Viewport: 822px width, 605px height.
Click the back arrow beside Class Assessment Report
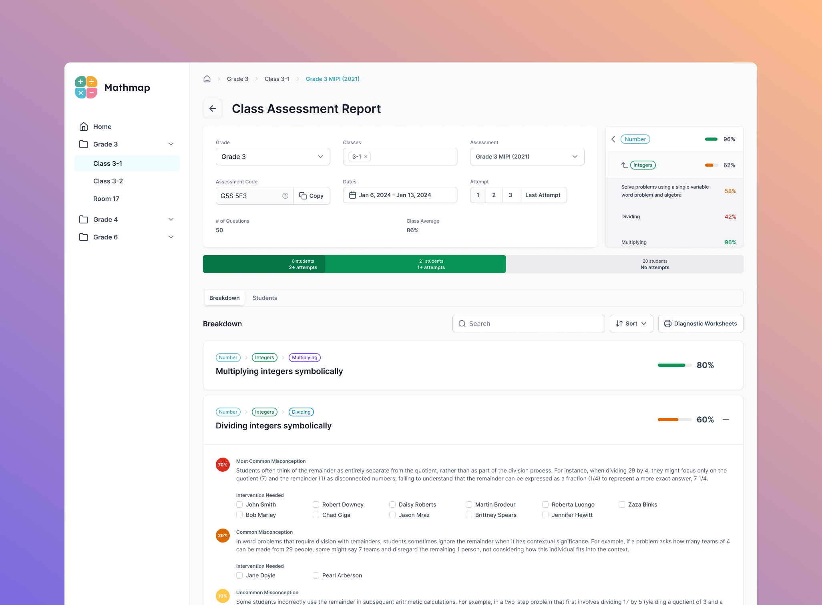213,109
